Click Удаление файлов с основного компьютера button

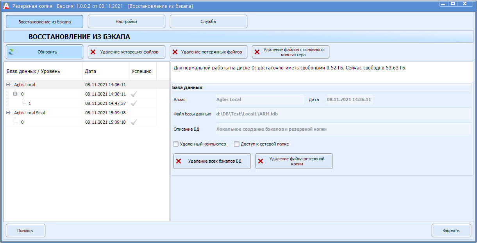click(291, 52)
